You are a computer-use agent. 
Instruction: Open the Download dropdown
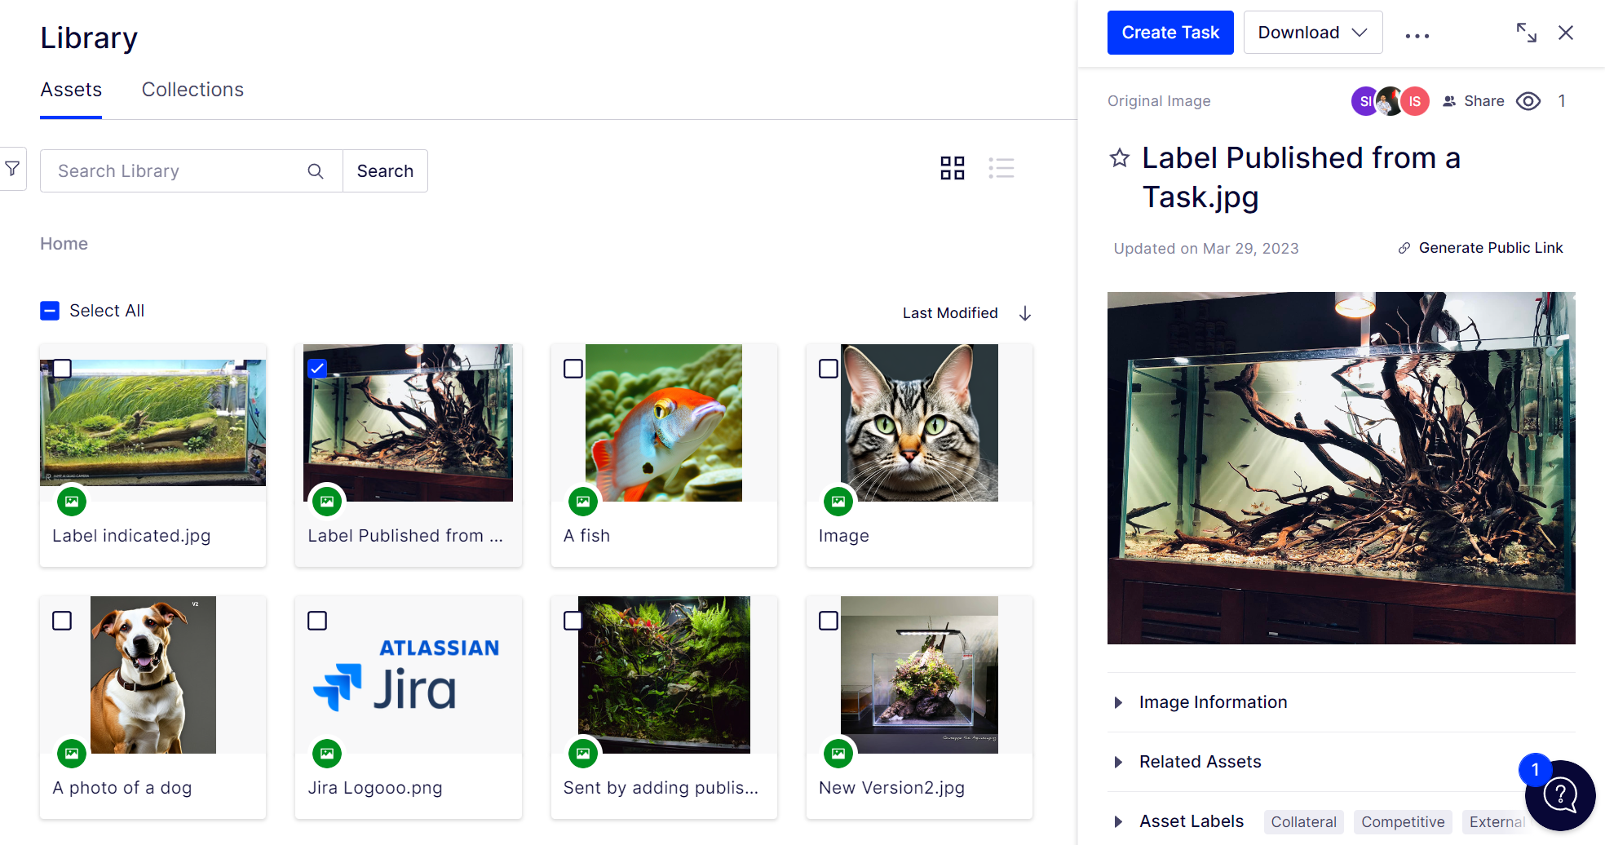1312,33
